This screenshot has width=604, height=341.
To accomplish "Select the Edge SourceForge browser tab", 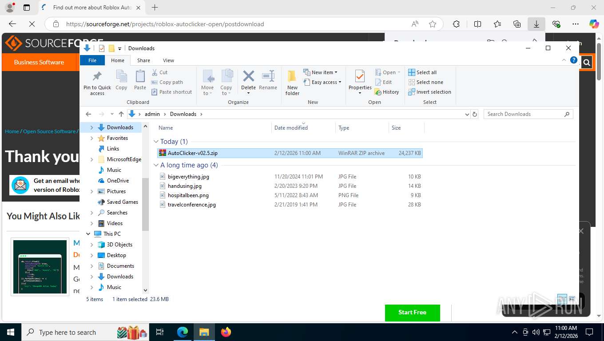I will point(91,8).
